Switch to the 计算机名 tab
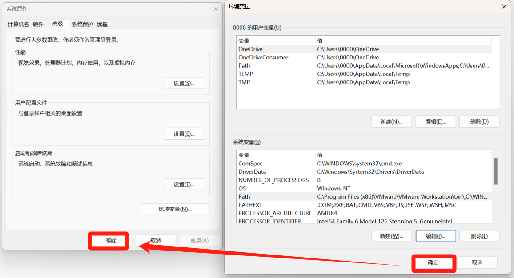The image size is (514, 278). click(18, 24)
